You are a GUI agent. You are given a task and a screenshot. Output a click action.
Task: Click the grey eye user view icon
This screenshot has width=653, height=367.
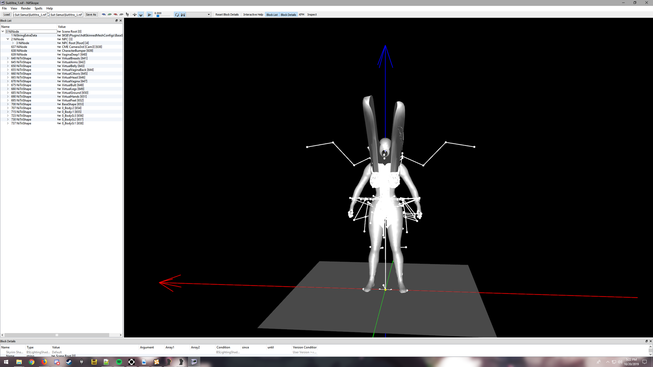[121, 15]
